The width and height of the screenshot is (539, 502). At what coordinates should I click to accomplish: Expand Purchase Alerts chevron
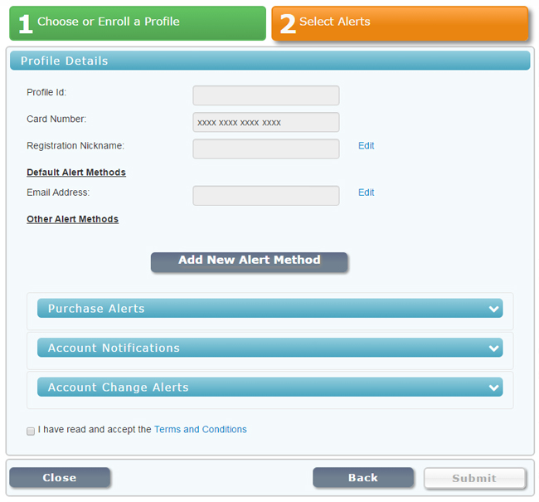[494, 309]
